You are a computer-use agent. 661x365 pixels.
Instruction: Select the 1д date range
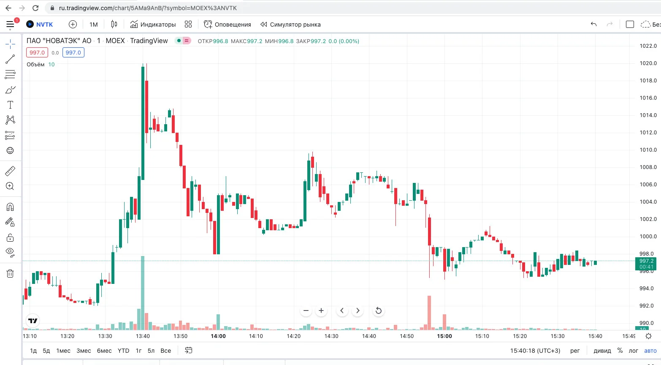[x=33, y=351]
